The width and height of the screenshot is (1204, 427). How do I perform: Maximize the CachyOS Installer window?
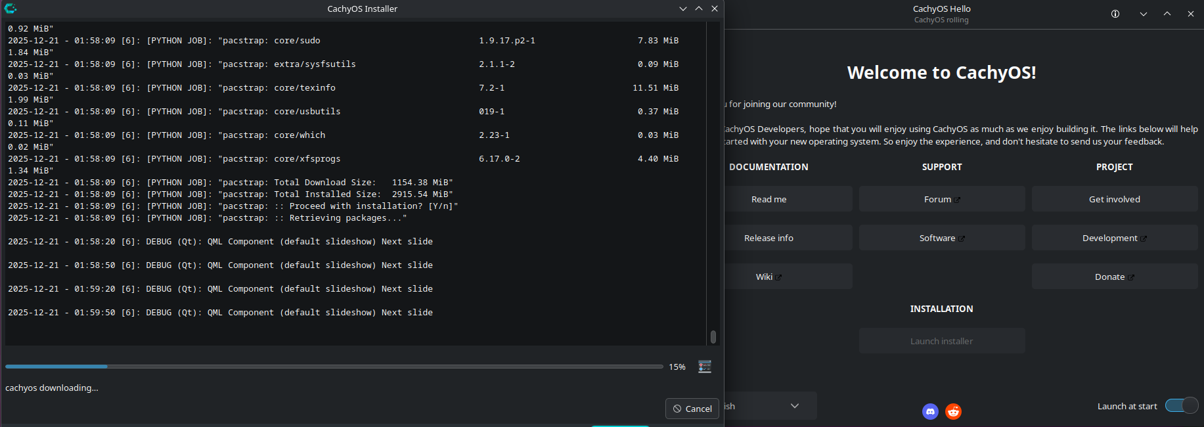click(699, 9)
